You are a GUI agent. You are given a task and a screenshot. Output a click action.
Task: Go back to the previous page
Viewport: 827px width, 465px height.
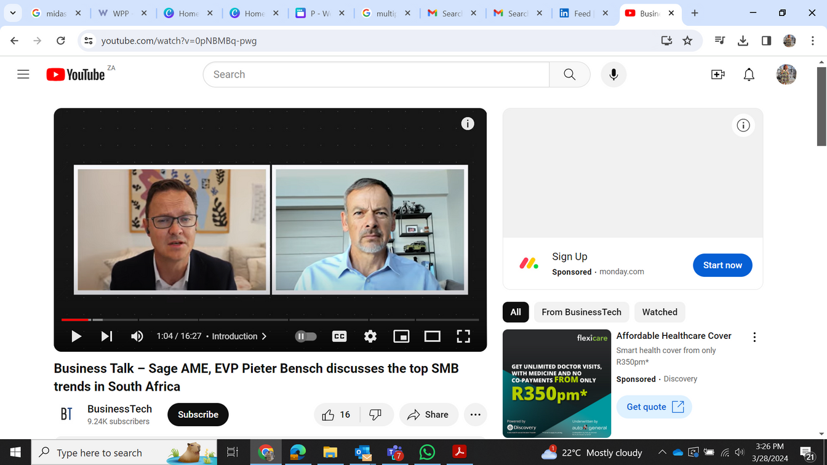coord(15,41)
